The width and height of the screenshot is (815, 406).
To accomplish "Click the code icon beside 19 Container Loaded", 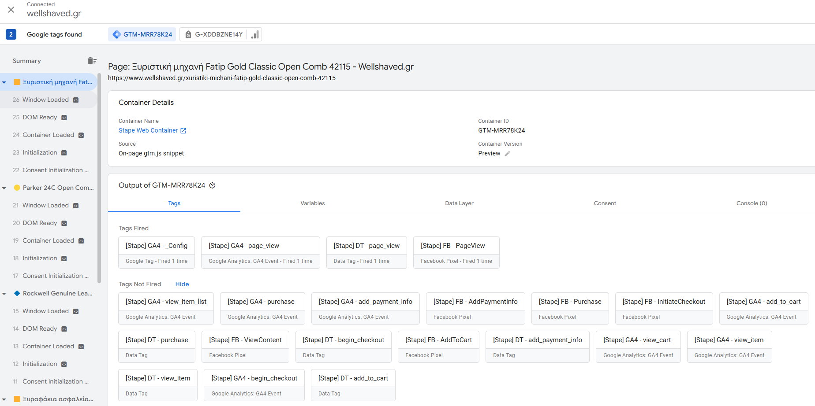I will point(81,241).
